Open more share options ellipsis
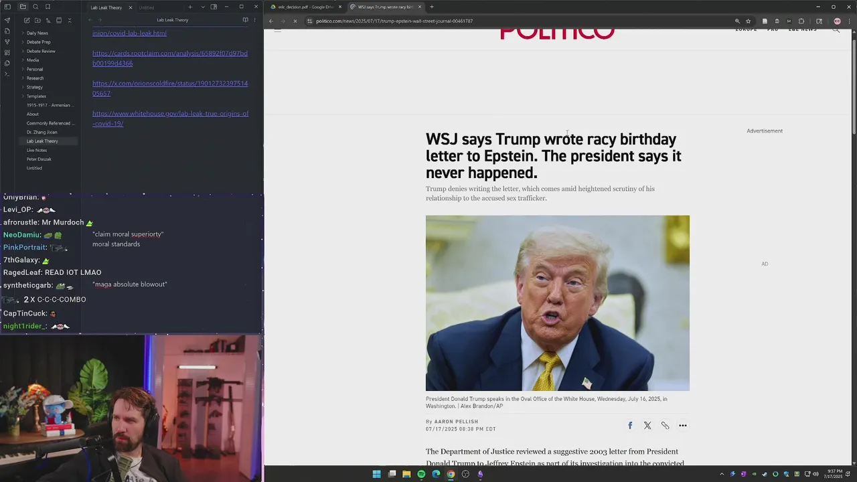The height and width of the screenshot is (482, 857). coord(683,426)
